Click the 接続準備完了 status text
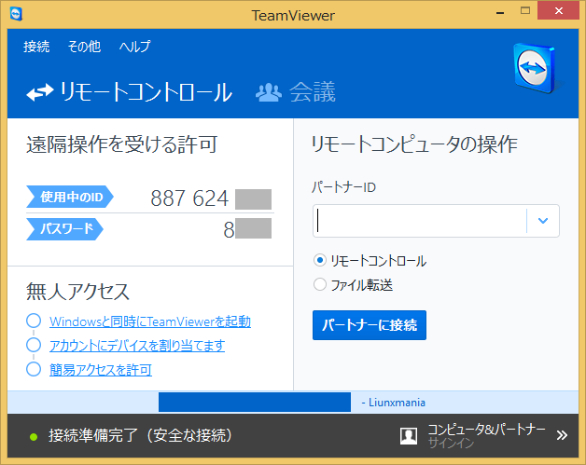586x465 pixels. coord(140,435)
